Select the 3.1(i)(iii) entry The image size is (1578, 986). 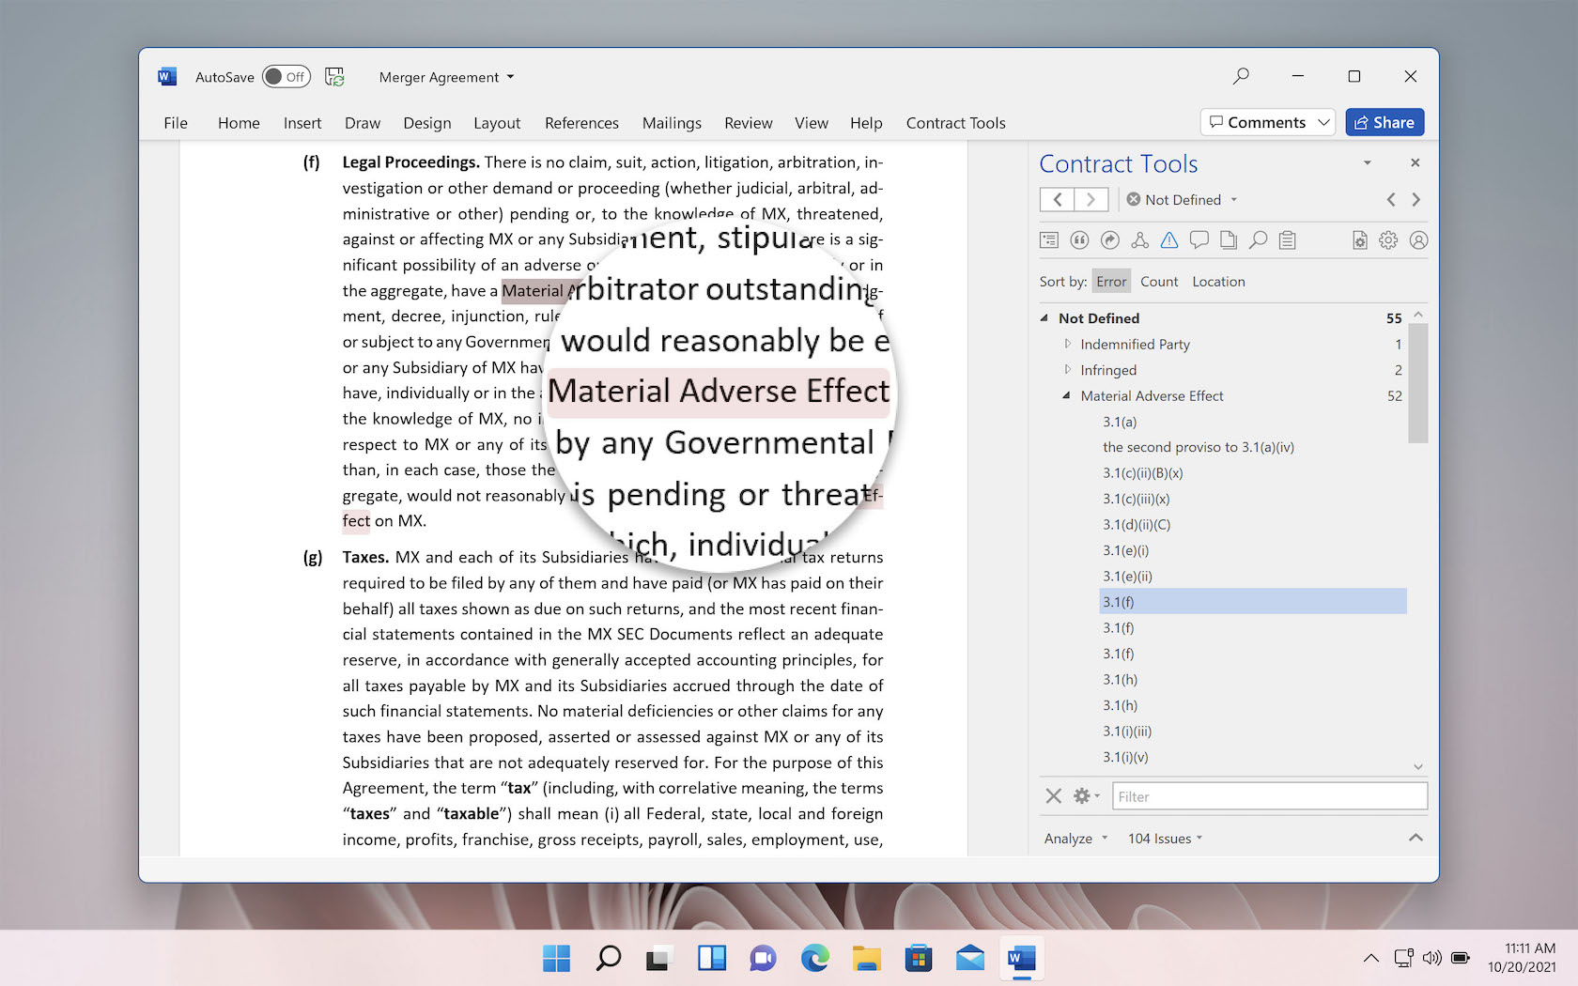pyautogui.click(x=1127, y=732)
